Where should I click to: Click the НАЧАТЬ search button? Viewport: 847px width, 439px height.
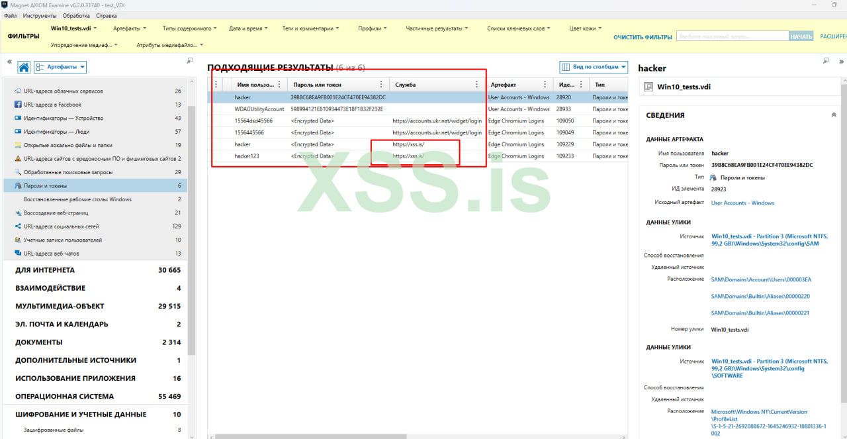tap(801, 36)
